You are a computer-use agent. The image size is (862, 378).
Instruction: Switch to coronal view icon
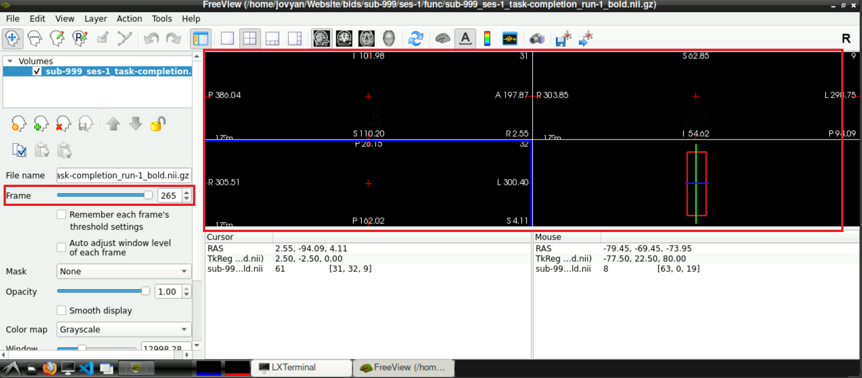pyautogui.click(x=344, y=39)
